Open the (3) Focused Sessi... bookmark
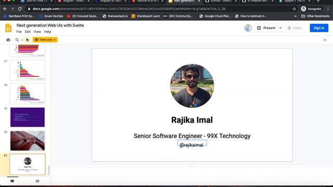The width and height of the screenshot is (333, 187). coord(82,16)
